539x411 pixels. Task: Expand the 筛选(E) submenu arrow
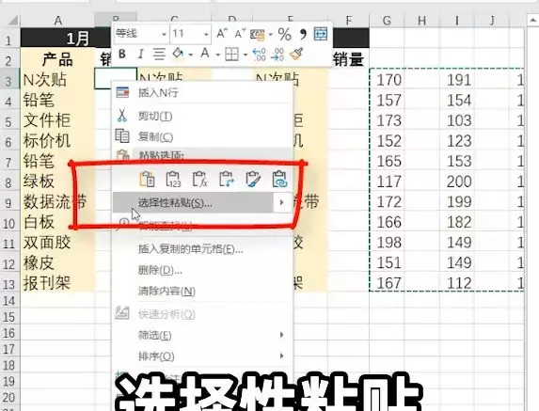coord(282,335)
